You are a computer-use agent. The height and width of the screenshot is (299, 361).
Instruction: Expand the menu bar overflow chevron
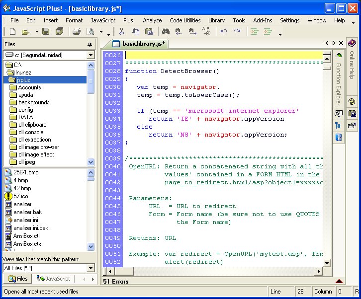coord(353,22)
